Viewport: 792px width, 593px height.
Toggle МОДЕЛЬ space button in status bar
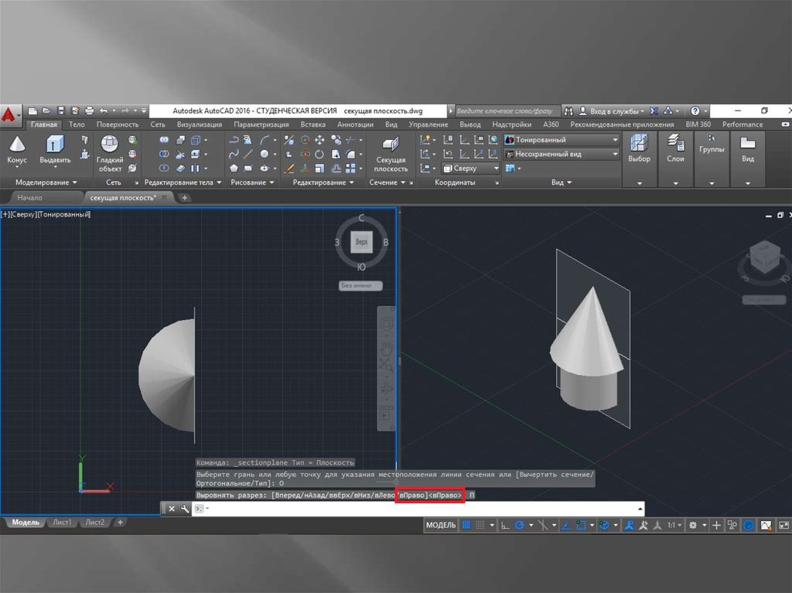coord(441,526)
